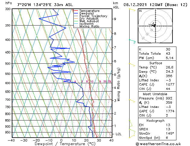
Task: Click the 'Mixing Ratio (g/kg)' vertical label
Action: point(118,84)
